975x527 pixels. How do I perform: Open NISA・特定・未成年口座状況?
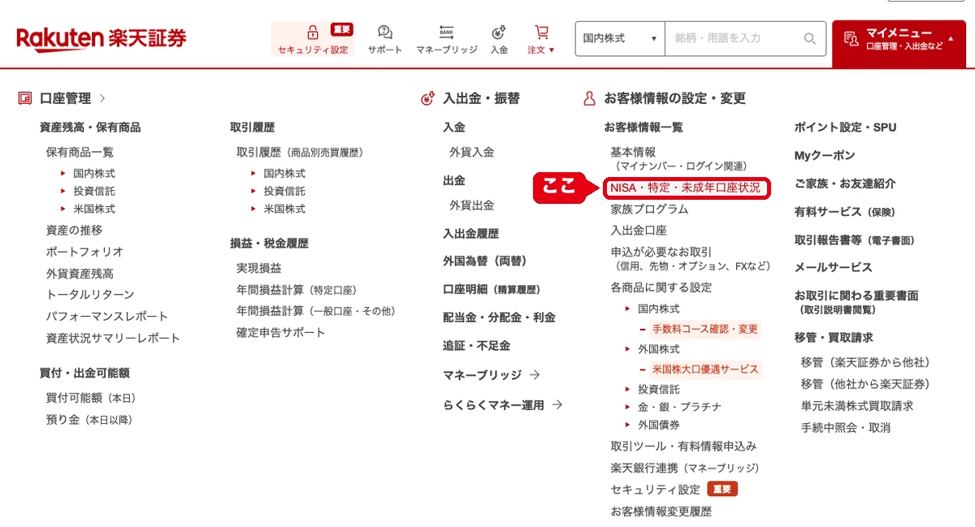tap(685, 188)
